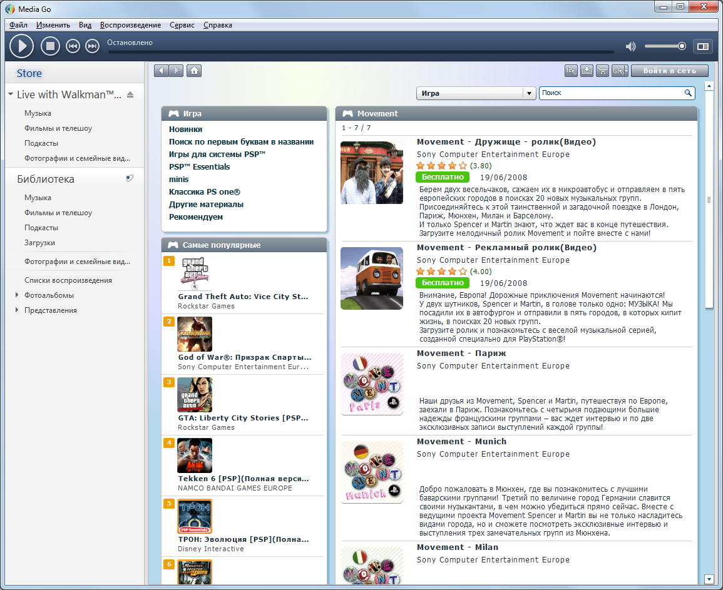Open the Игра category dropdown

click(476, 93)
